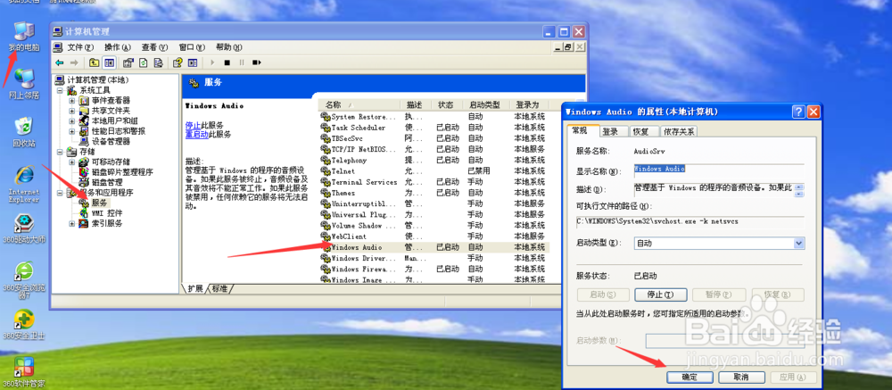Expand the 事件查看器 tree node
892x390 pixels.
[71, 100]
